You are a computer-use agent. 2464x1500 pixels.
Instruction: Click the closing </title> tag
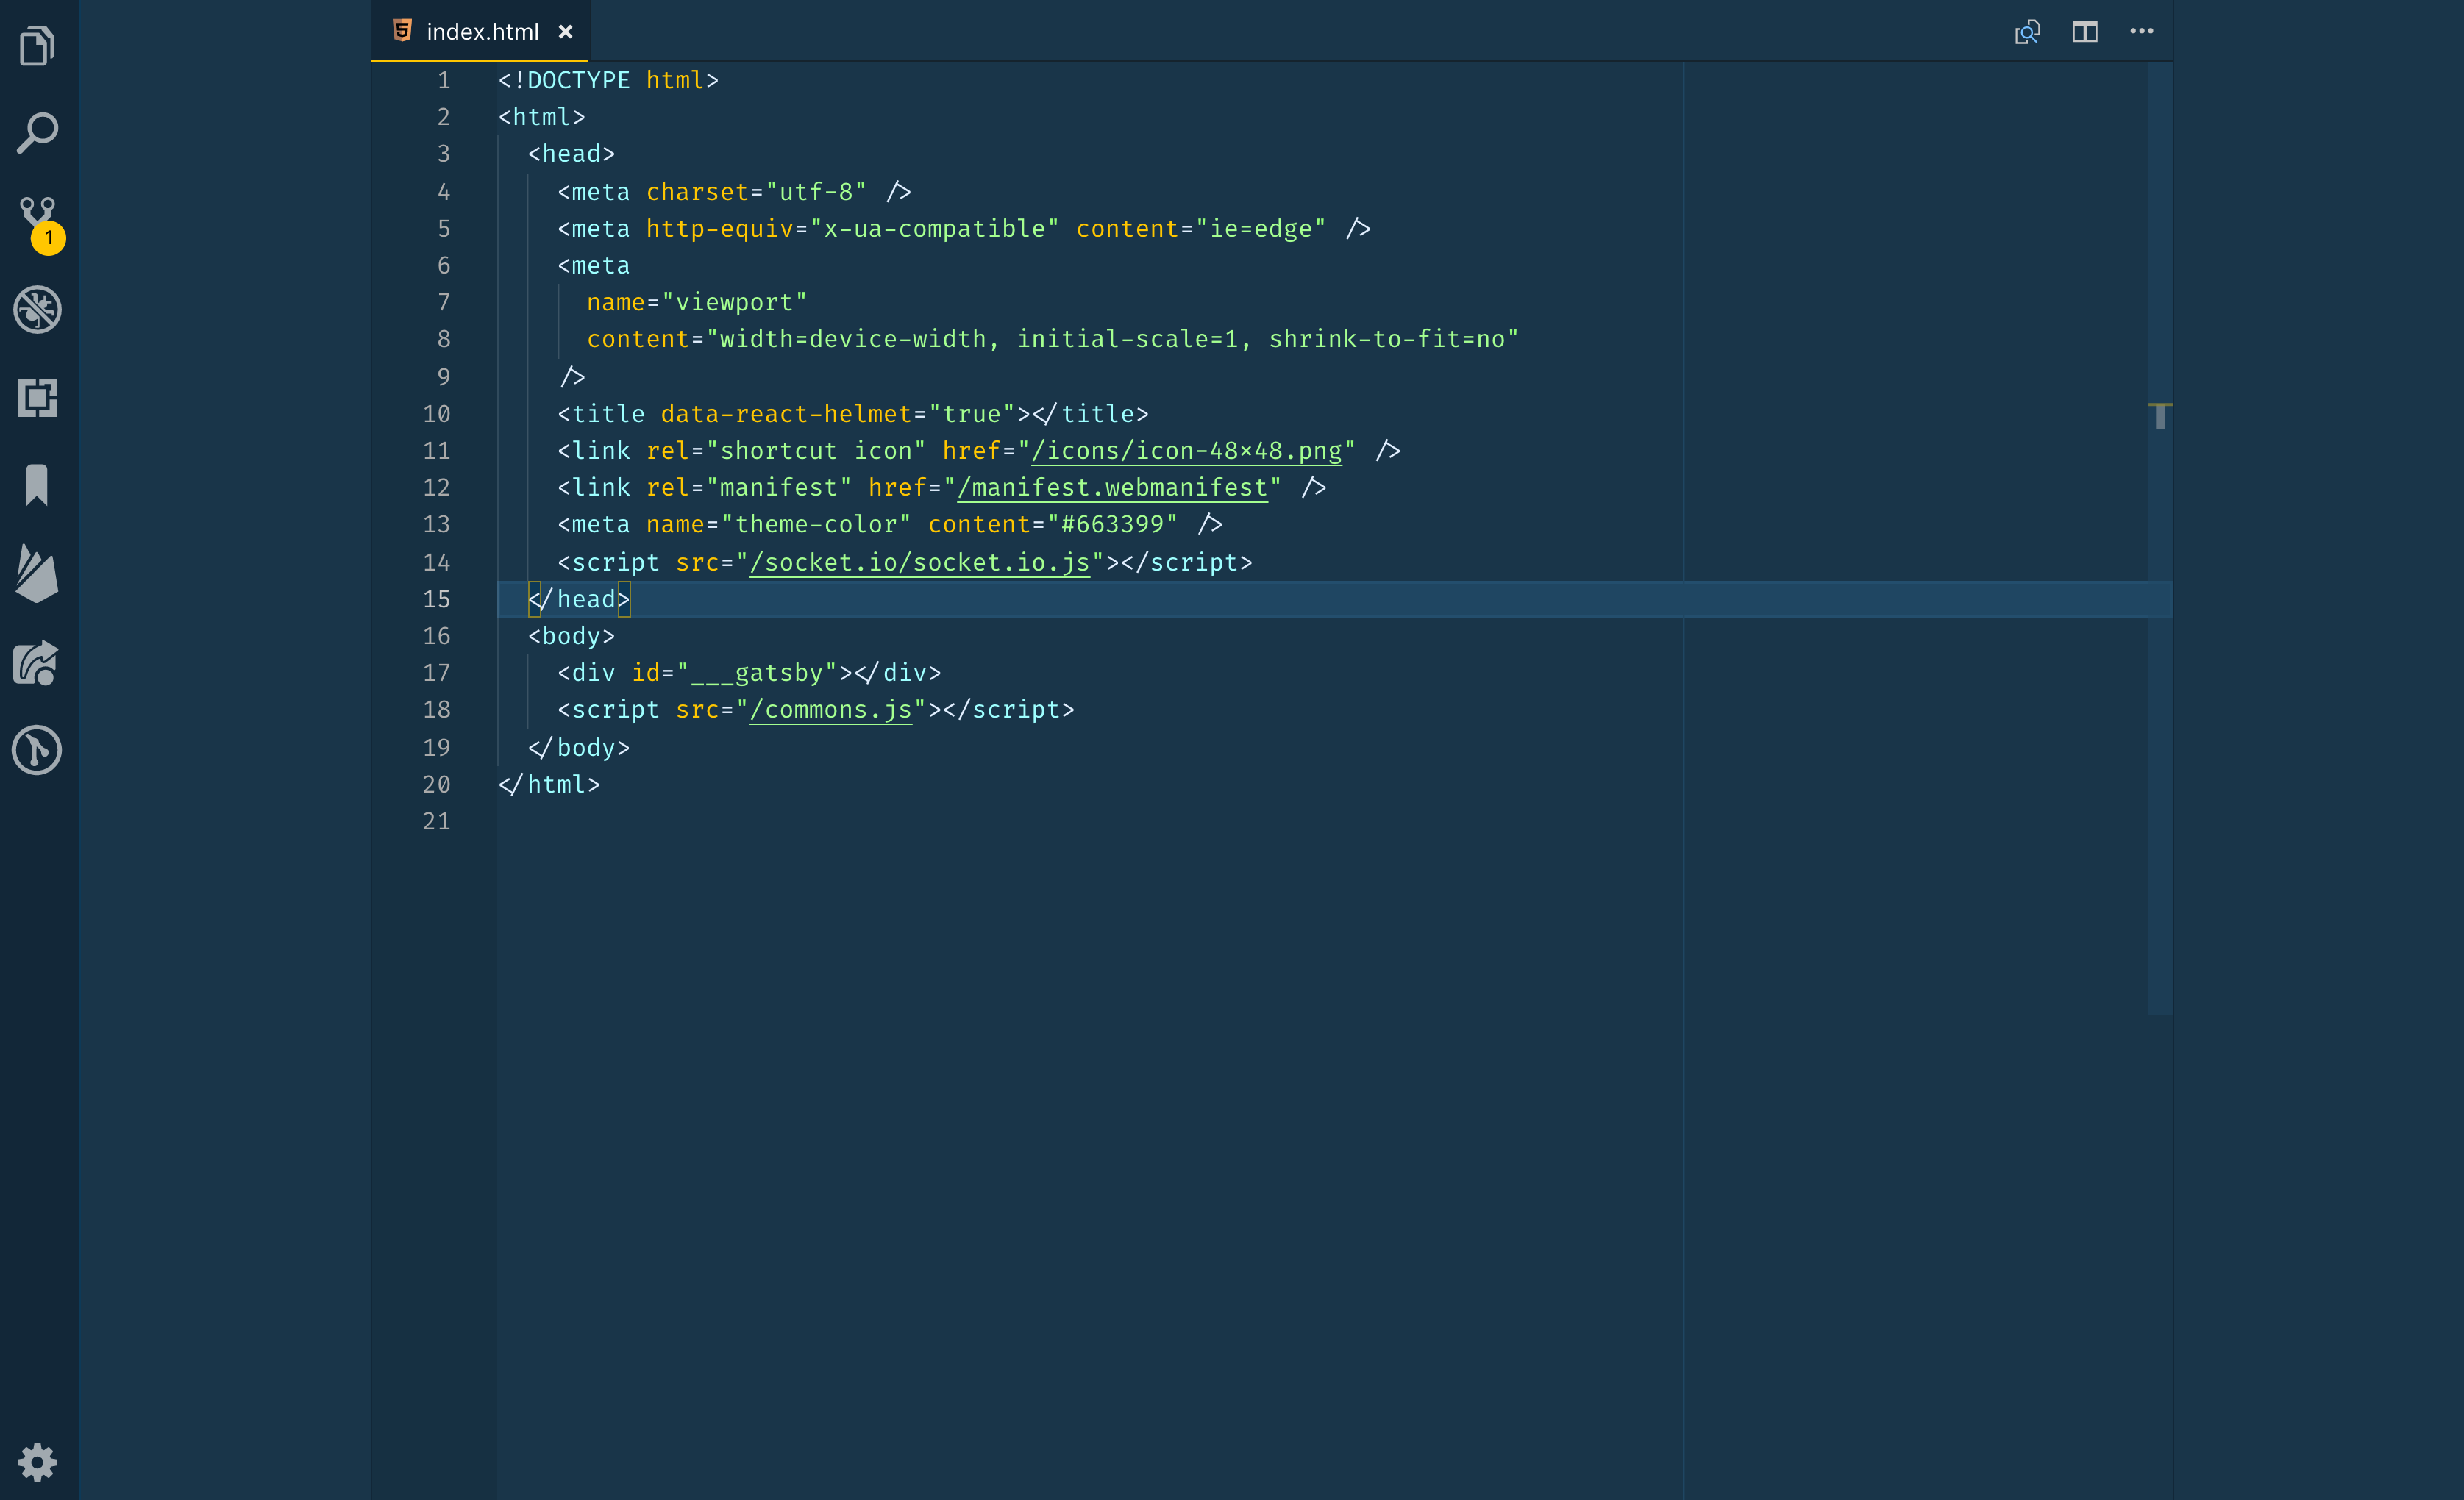coord(1090,414)
